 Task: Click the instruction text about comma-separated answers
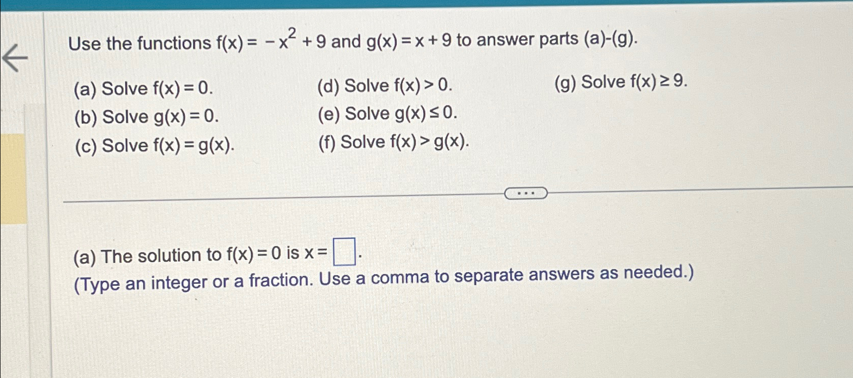point(384,278)
